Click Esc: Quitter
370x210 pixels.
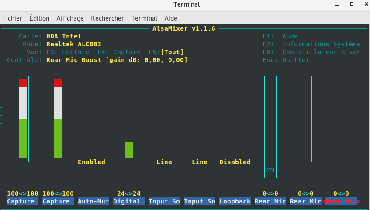coord(286,60)
